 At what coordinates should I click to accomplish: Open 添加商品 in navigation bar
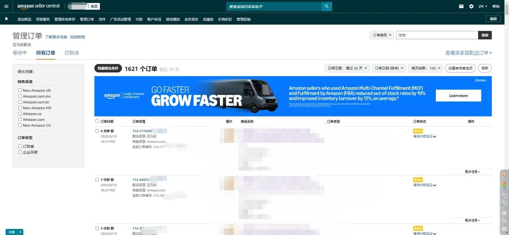[x=24, y=19]
